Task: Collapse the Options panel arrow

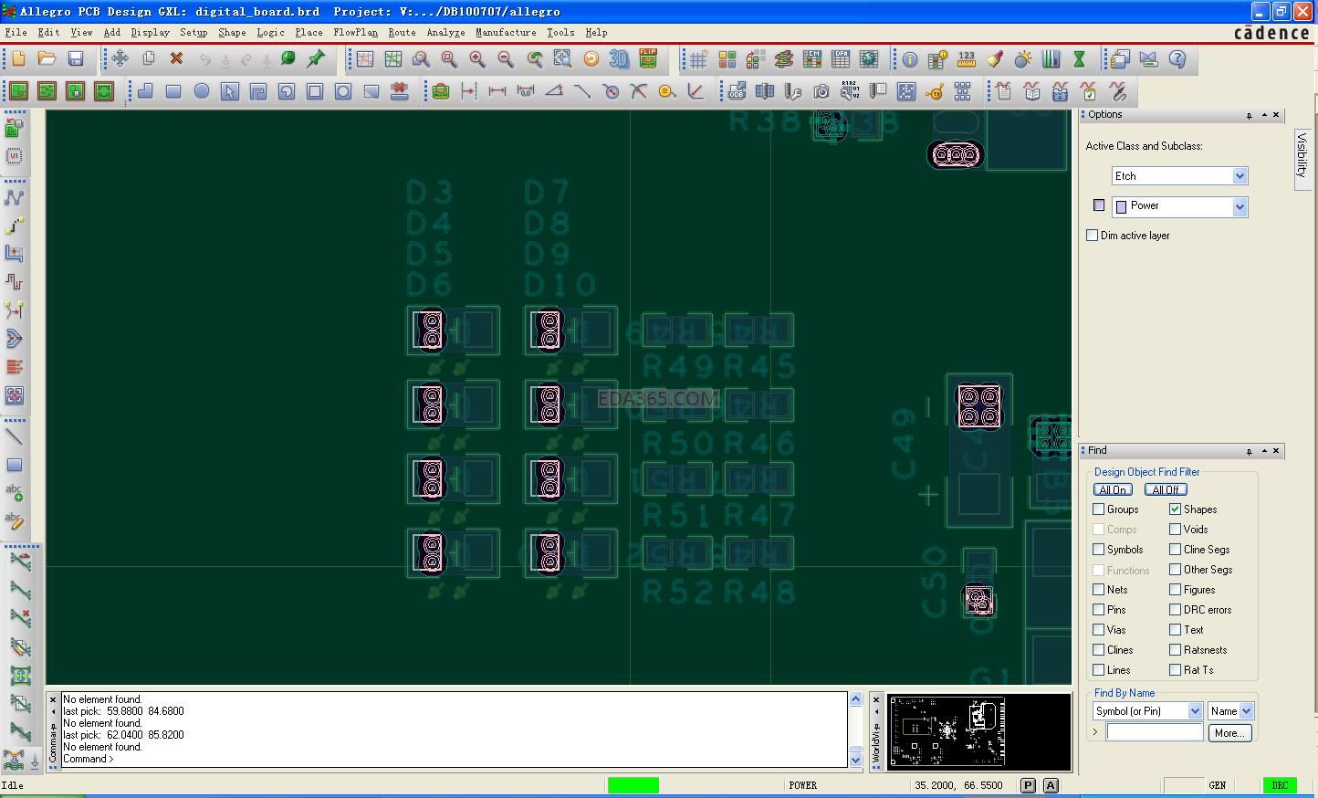Action: [1264, 115]
